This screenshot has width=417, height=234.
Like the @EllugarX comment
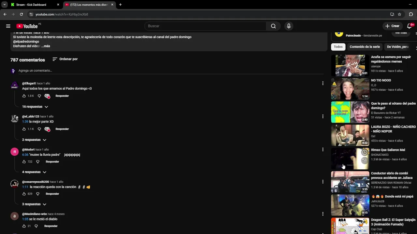24,96
